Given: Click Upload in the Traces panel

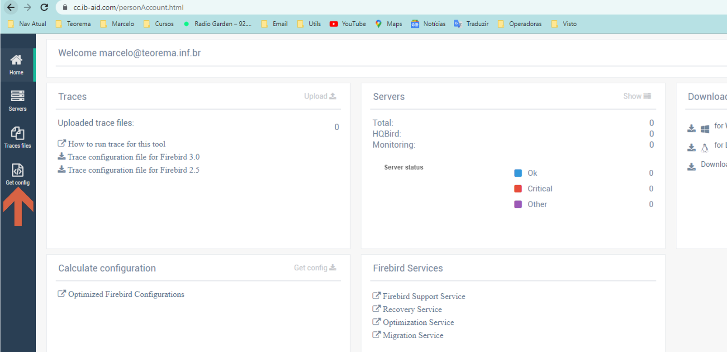Looking at the screenshot, I should coord(320,96).
